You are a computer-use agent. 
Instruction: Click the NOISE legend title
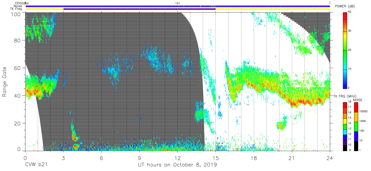tap(358, 100)
